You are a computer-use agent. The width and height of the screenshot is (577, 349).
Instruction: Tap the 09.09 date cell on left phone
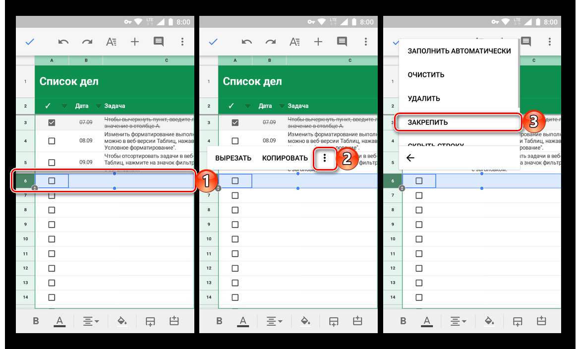coord(86,162)
